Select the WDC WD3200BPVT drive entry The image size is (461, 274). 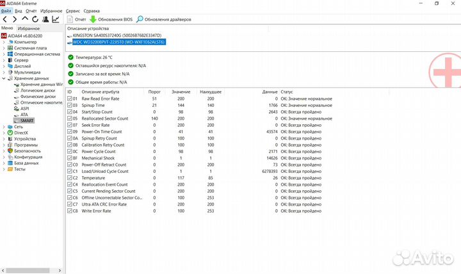pyautogui.click(x=119, y=42)
